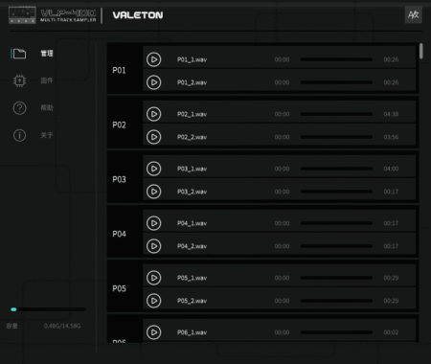Click the 容量 capacity label

click(x=12, y=326)
